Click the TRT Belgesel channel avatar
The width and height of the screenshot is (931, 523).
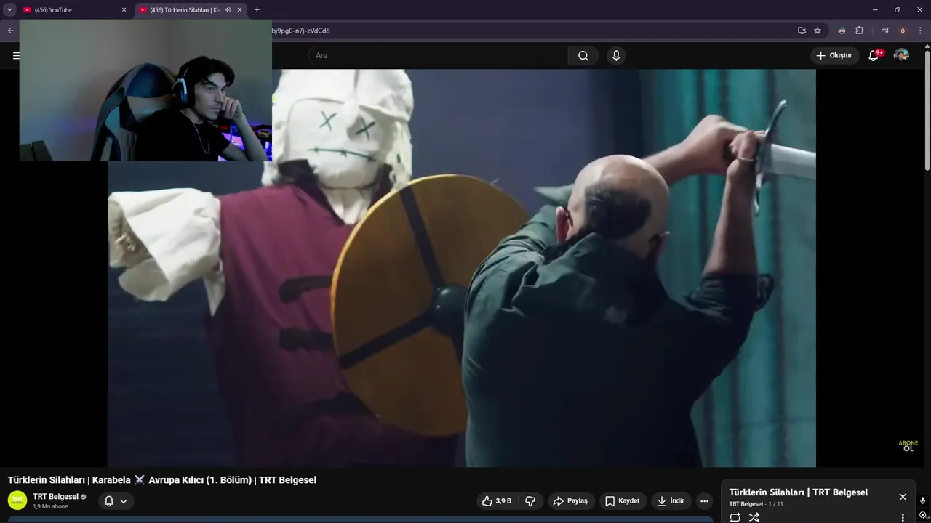[x=17, y=500]
